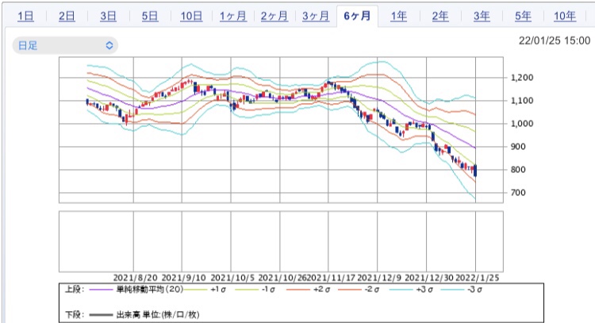Click the 2021/8/20 date label
This screenshot has width=595, height=323.
(x=135, y=278)
